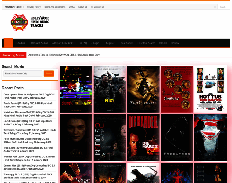Open Terms And Conditions link
Image resolution: width=232 pixels, height=183 pixels.
(x=55, y=7)
